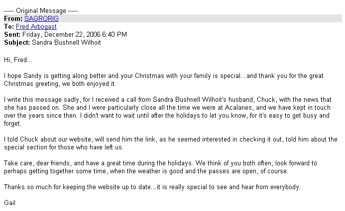Click the bold "From:" label
Screen dimensions: 345x211
(x=13, y=19)
